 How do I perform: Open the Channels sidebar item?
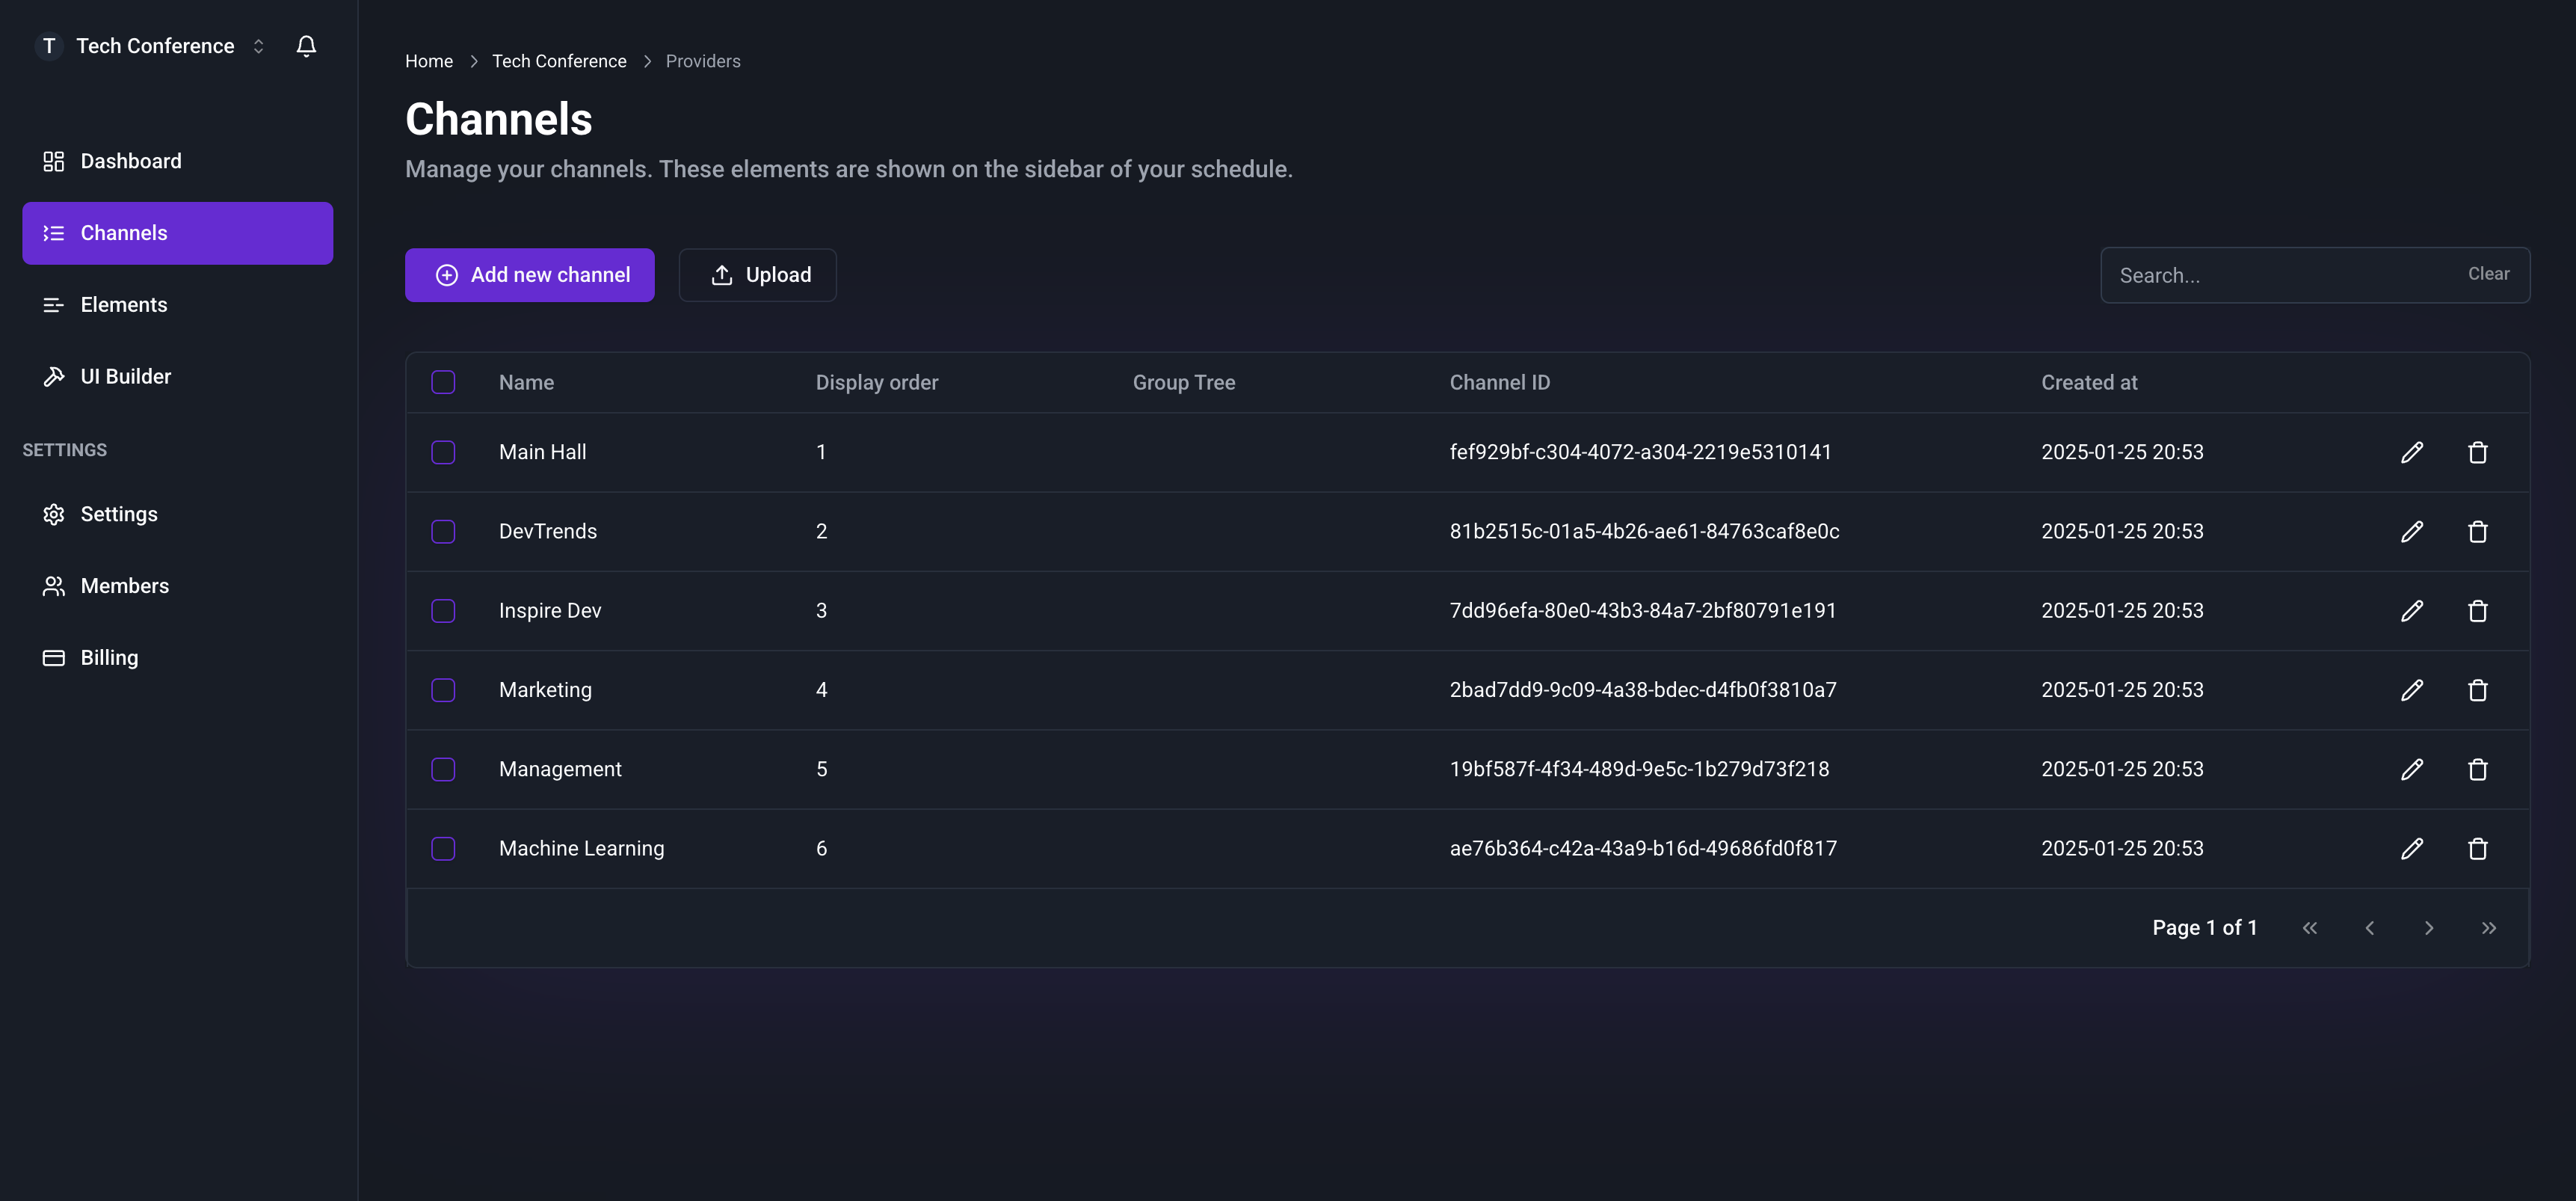[177, 233]
